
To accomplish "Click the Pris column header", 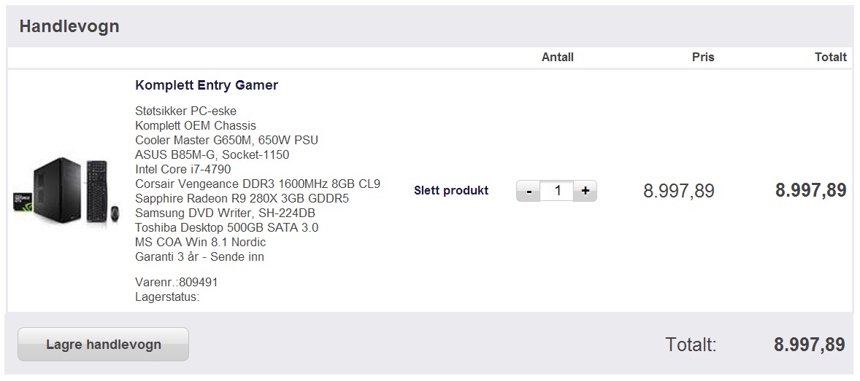I will 703,57.
